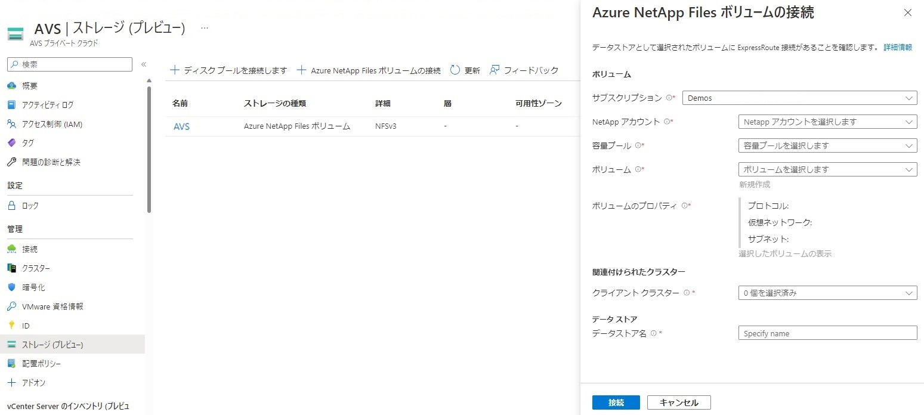Select the タグ sidebar item
924x415 pixels.
[30, 143]
